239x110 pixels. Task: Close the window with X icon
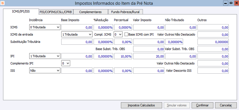pyautogui.click(x=236, y=3)
